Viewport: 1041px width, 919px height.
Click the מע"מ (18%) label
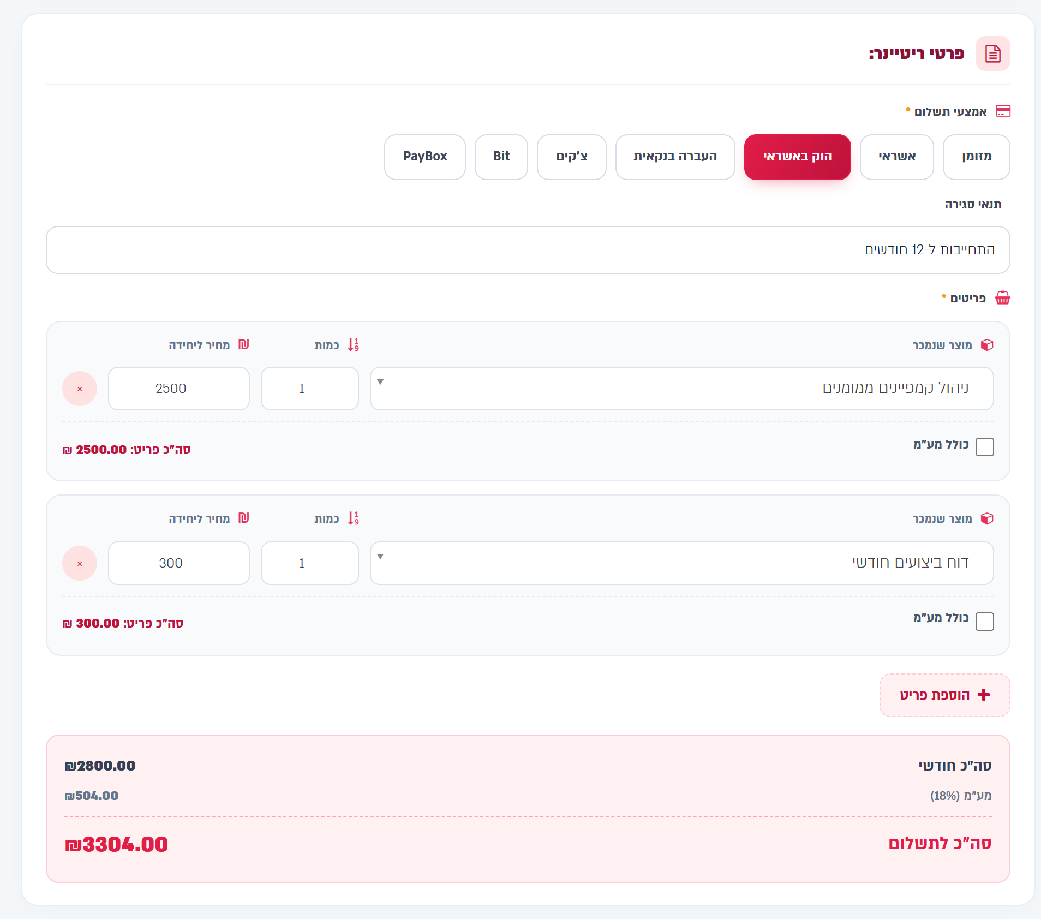click(x=961, y=796)
